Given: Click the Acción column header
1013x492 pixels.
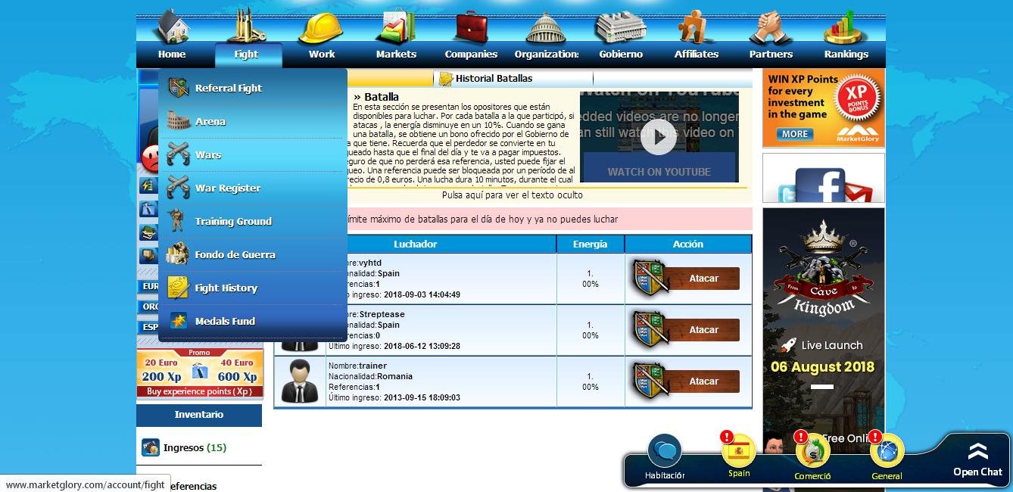Looking at the screenshot, I should (x=688, y=244).
